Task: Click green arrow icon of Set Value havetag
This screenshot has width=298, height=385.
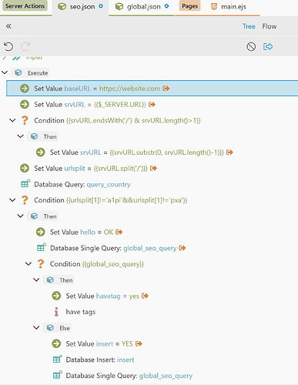Action: click(x=56, y=296)
